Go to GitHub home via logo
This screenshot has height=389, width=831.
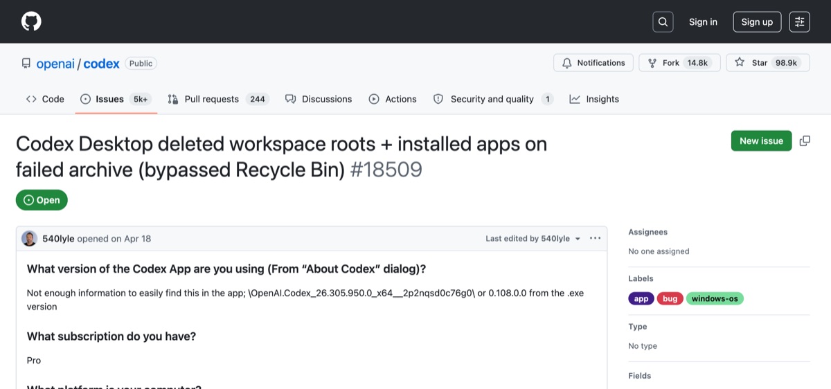point(31,21)
